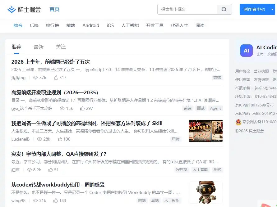Open author LucianaiB profile
The width and height of the screenshot is (277, 207).
[x=20, y=139]
